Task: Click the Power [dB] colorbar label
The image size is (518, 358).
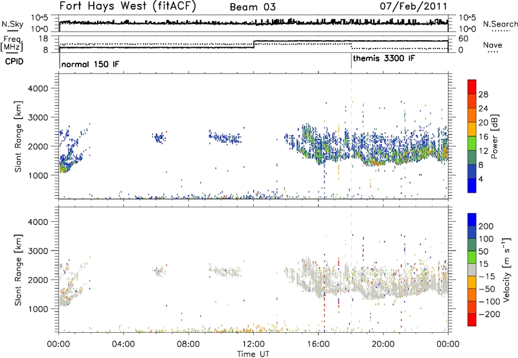Action: pos(494,136)
